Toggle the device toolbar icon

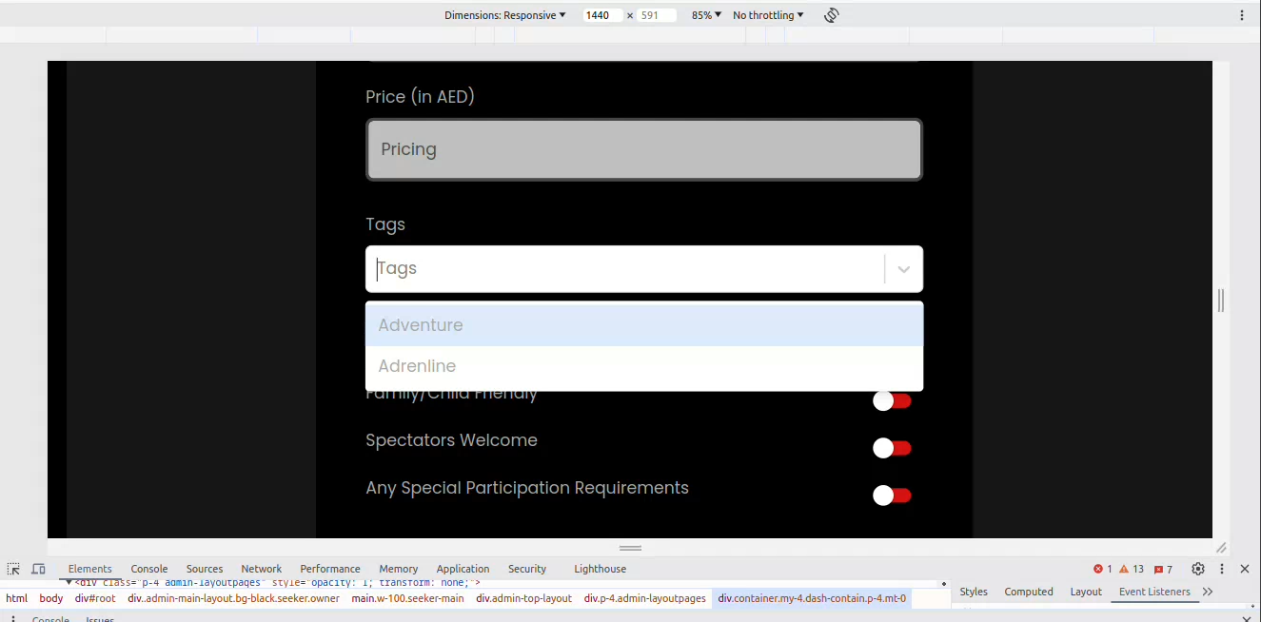(38, 569)
